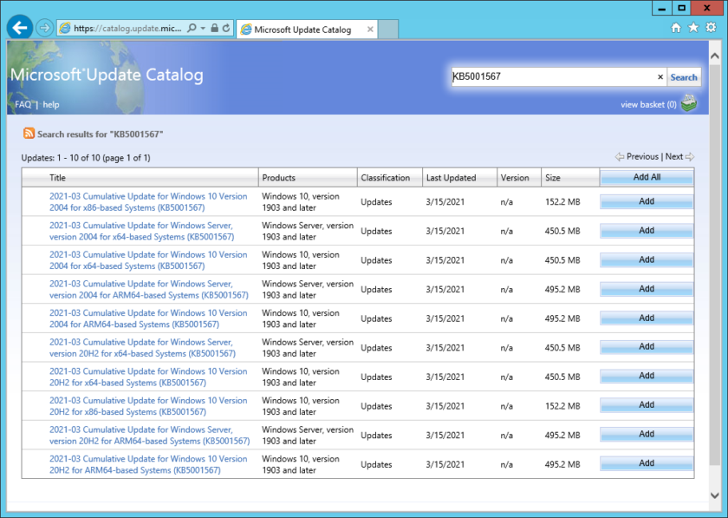Sort results by the Version column header
The image size is (728, 518).
(515, 178)
